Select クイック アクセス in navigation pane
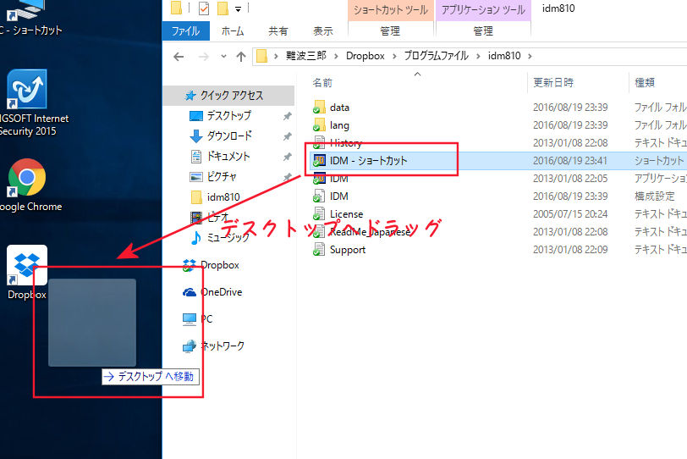Screen dimensions: 687x459 (x=228, y=96)
